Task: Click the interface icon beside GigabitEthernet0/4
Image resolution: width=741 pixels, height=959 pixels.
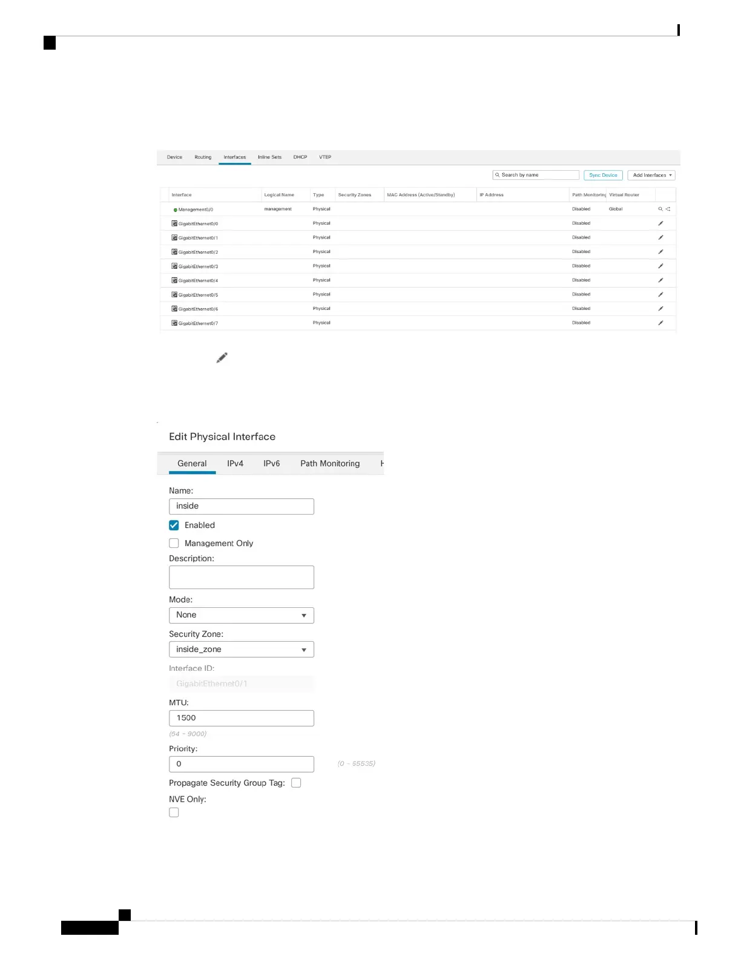Action: (174, 280)
